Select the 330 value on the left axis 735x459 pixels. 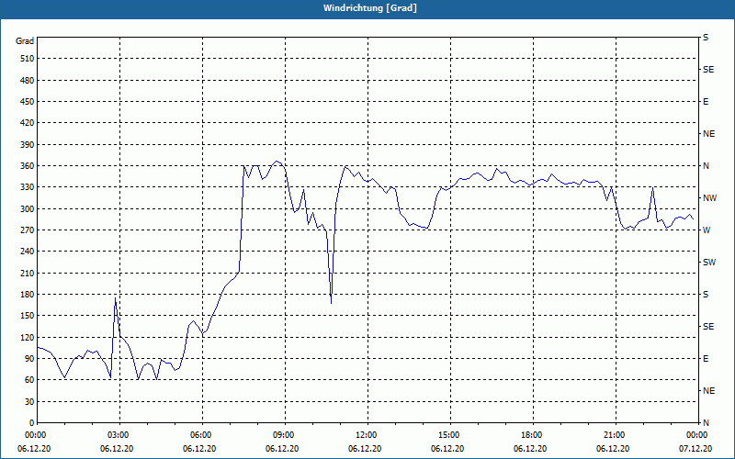click(x=28, y=187)
